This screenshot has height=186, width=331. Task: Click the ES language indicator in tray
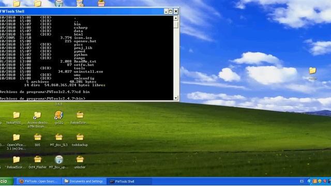(x=302, y=181)
